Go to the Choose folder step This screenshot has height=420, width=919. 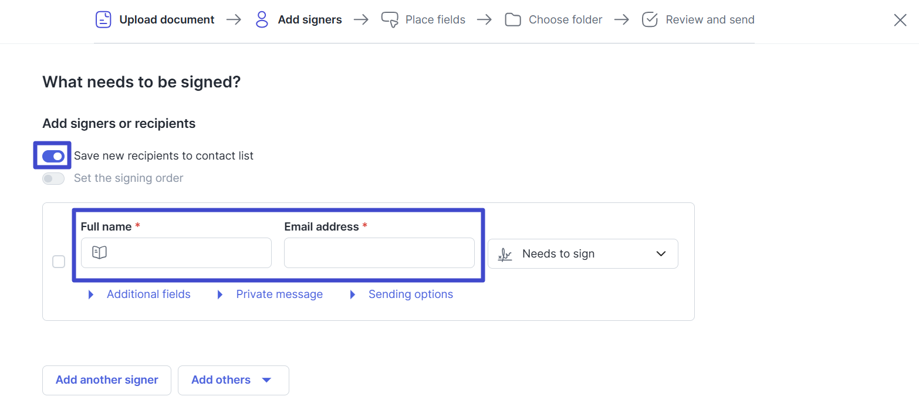click(x=565, y=20)
